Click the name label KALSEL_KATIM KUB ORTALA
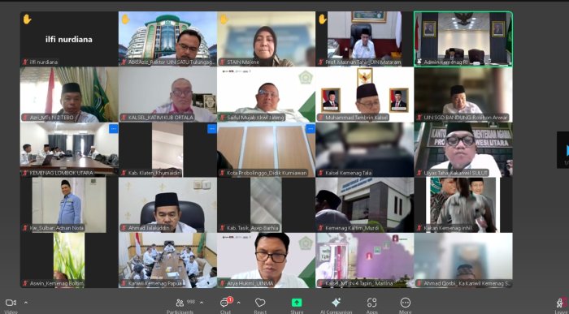The width and height of the screenshot is (569, 314). tap(161, 118)
